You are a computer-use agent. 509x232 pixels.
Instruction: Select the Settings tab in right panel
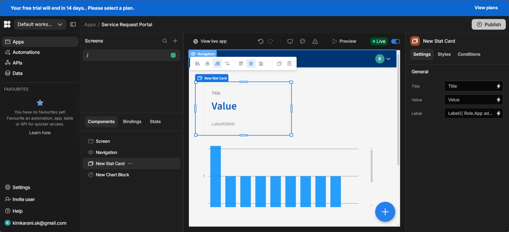pyautogui.click(x=422, y=54)
